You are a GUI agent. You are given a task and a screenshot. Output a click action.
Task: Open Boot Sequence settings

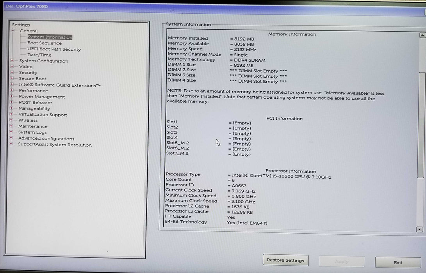[x=45, y=43]
